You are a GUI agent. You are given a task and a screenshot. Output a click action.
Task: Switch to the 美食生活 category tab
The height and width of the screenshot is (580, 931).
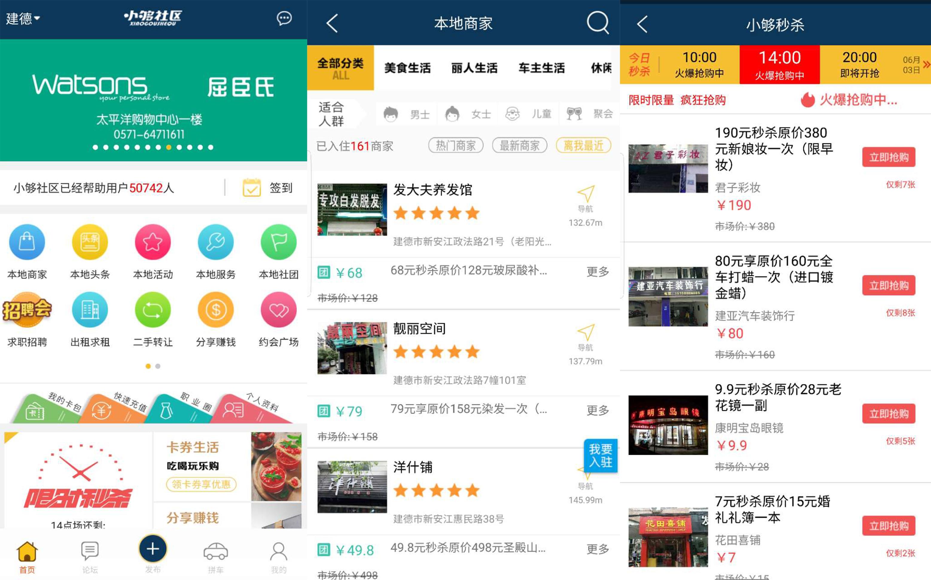[407, 68]
